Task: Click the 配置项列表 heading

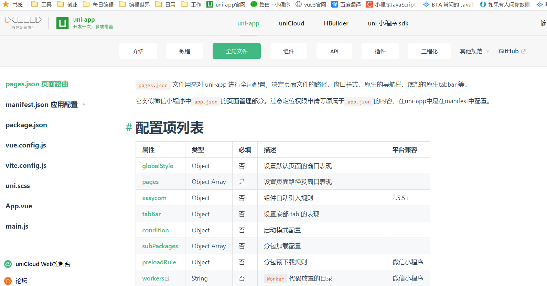Action: pyautogui.click(x=170, y=128)
